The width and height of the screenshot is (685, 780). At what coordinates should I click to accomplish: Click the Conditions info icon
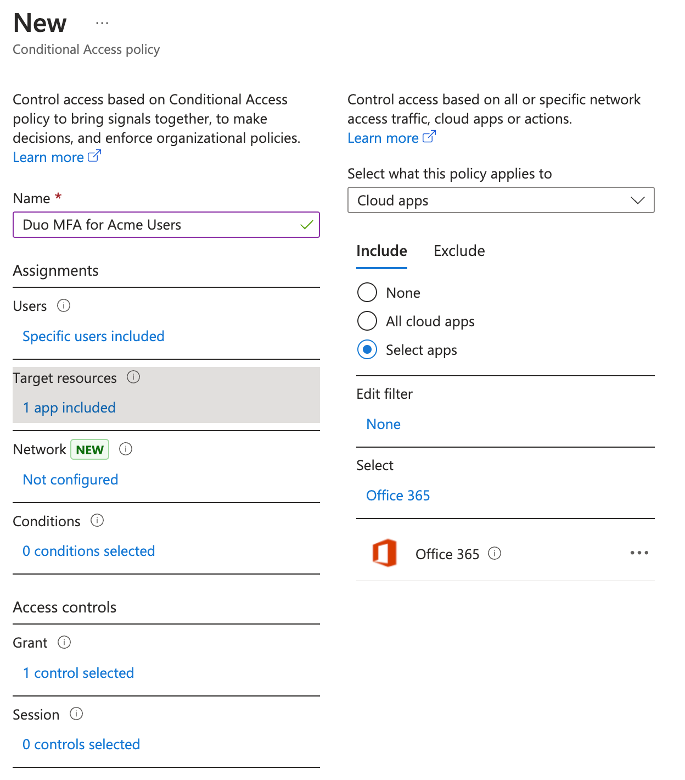pos(97,521)
